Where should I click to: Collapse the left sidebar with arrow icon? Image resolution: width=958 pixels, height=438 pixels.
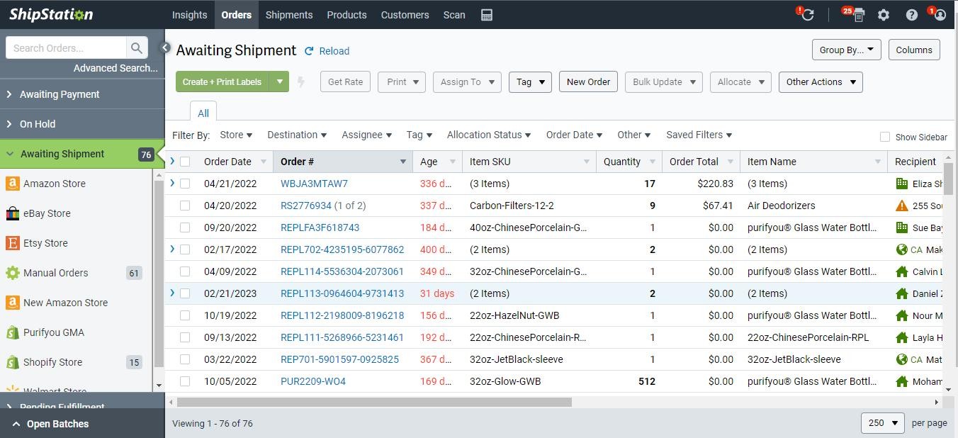[165, 48]
